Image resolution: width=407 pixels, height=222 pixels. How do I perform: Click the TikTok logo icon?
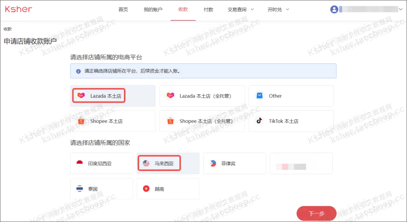click(259, 121)
